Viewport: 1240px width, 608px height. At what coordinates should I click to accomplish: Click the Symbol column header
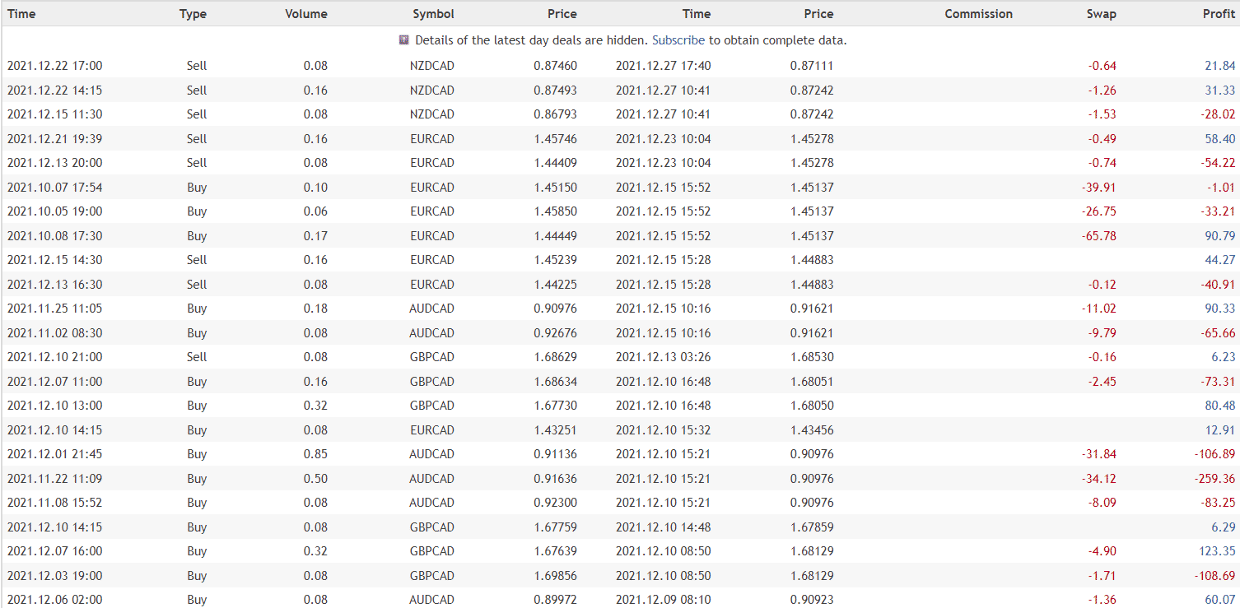click(x=433, y=14)
